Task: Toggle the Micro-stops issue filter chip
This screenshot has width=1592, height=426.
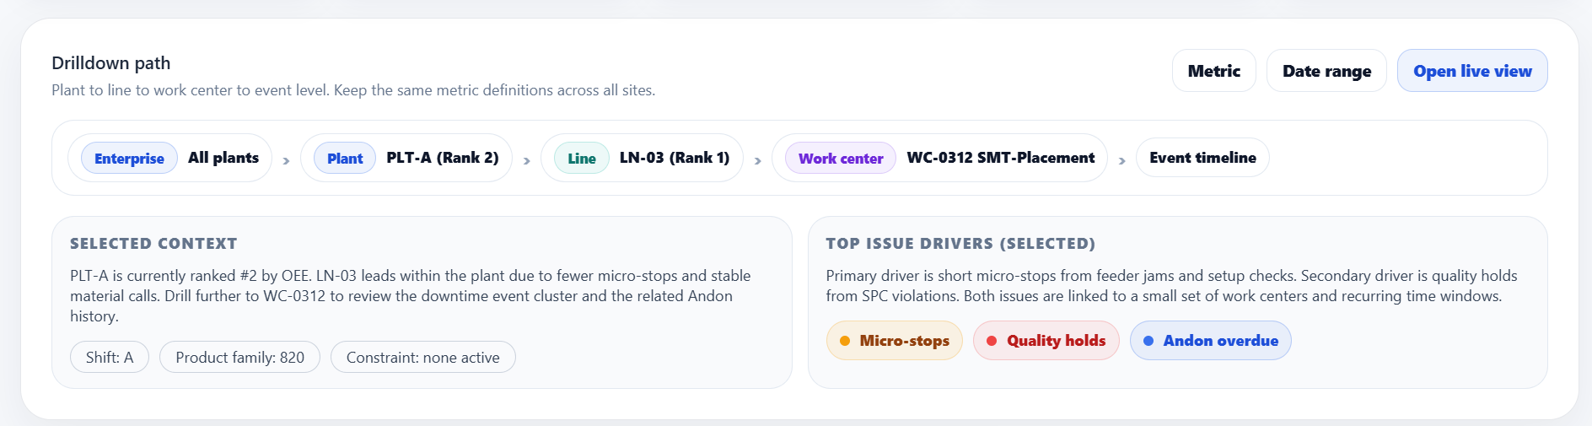Action: click(895, 341)
